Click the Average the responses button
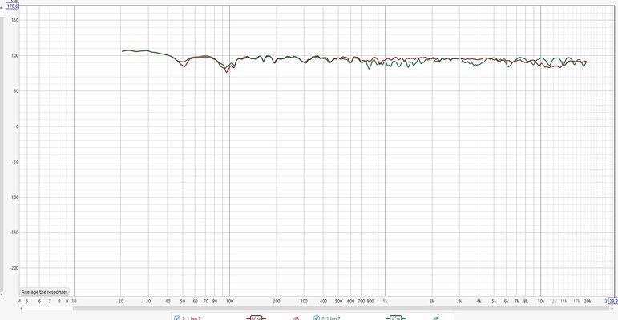The height and width of the screenshot is (320, 618). pos(45,292)
